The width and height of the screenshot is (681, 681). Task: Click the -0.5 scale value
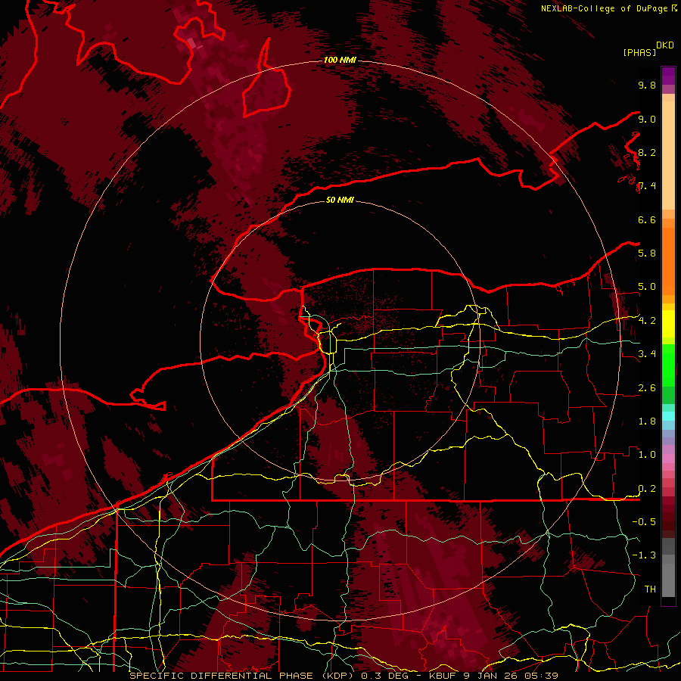click(x=644, y=521)
